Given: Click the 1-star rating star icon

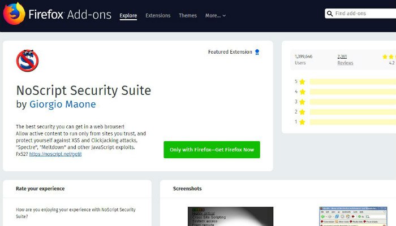Looking at the screenshot, I should point(302,122).
